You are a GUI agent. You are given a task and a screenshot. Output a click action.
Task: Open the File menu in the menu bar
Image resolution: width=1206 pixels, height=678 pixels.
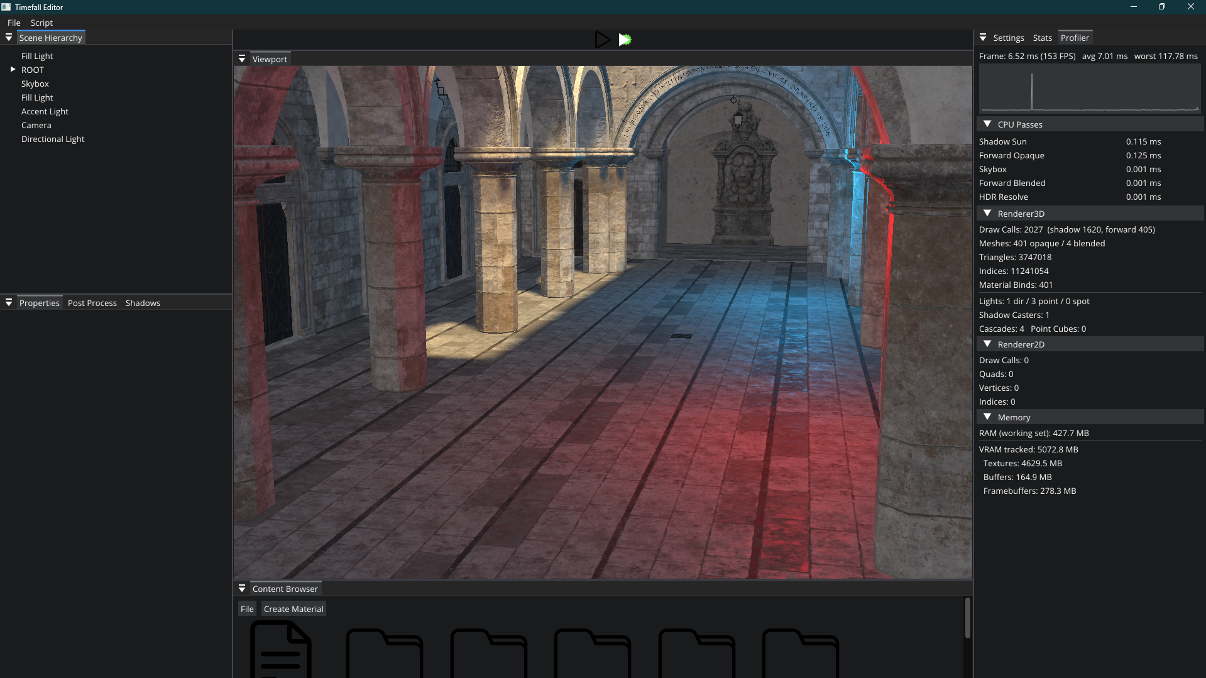(14, 23)
